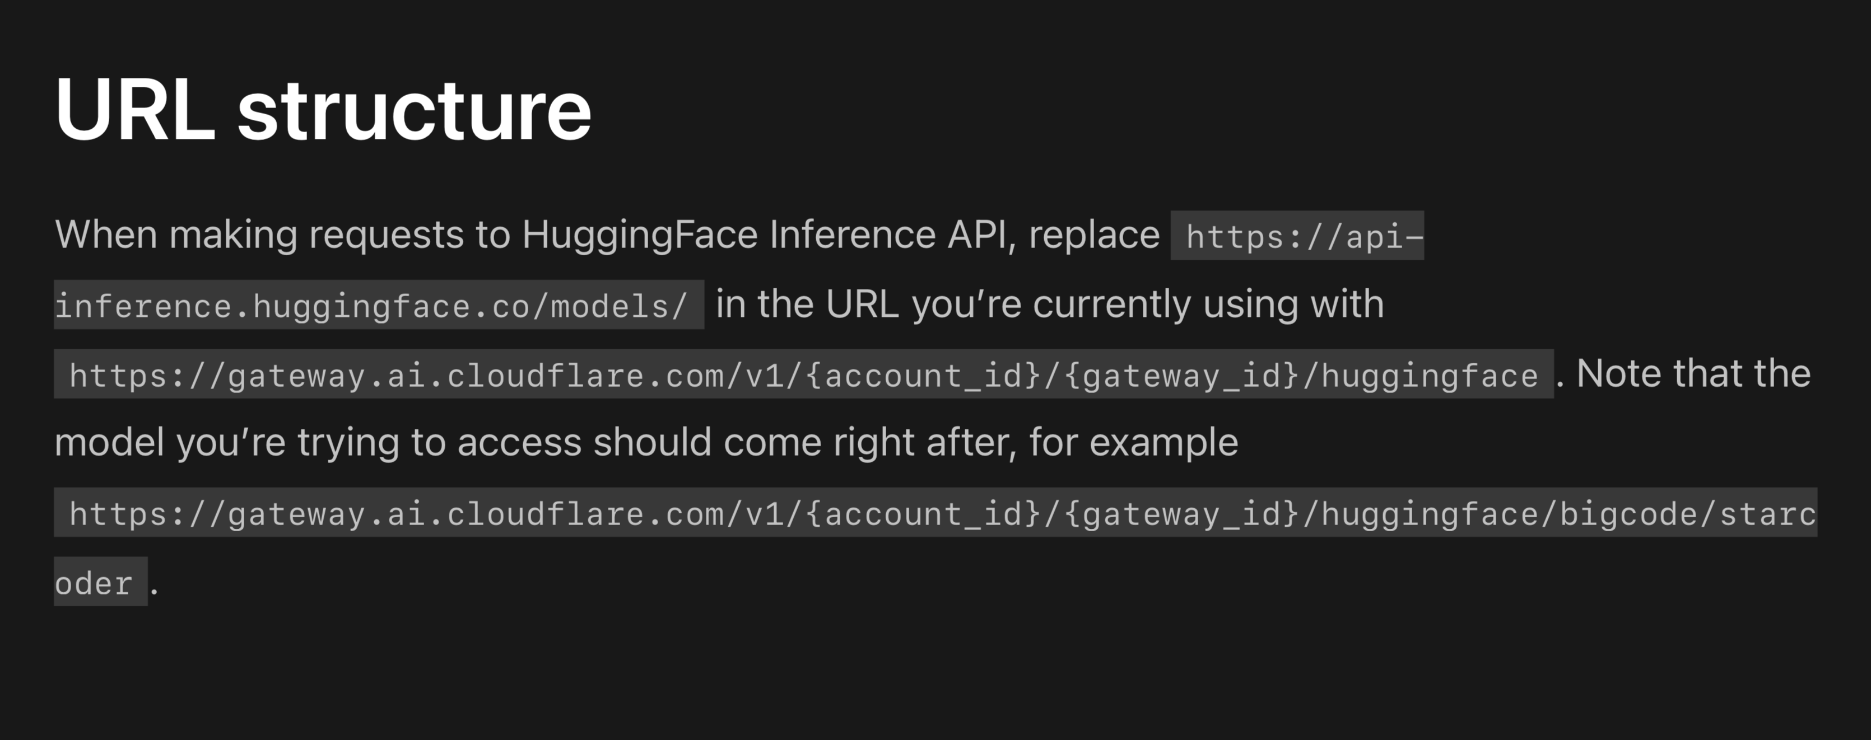Click the "oder" code fragment on last line
1871x740 pixels.
pyautogui.click(x=101, y=582)
